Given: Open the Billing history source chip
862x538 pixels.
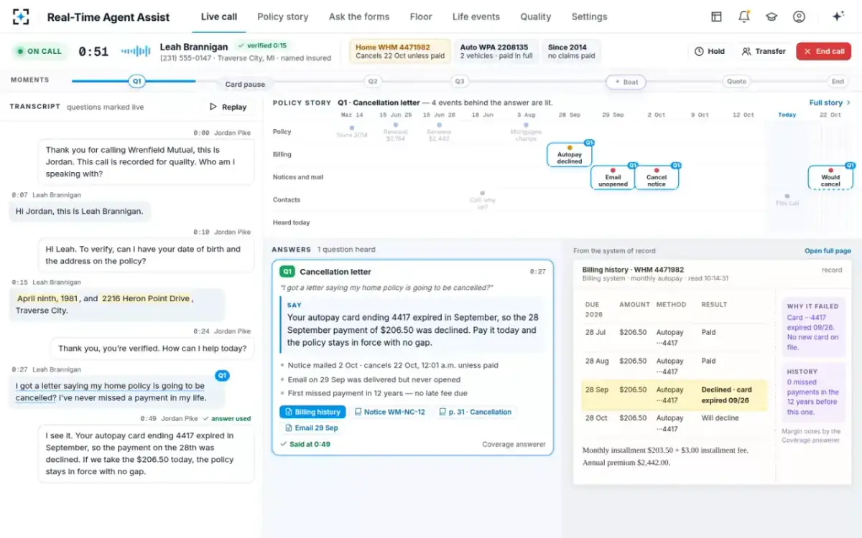Looking at the screenshot, I should point(312,412).
